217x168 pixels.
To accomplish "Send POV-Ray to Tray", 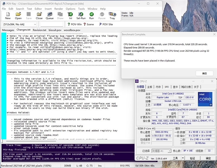I will (112, 16).
